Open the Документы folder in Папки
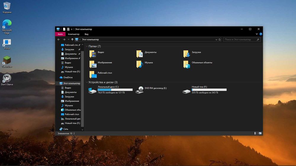The image size is (296, 166). [147, 54]
